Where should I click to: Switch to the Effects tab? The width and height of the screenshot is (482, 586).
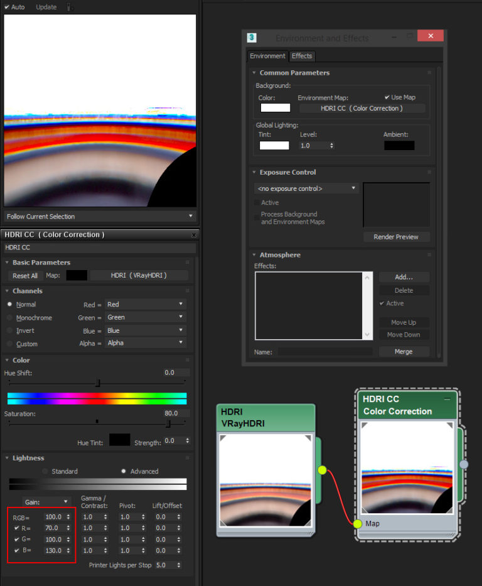pos(302,56)
